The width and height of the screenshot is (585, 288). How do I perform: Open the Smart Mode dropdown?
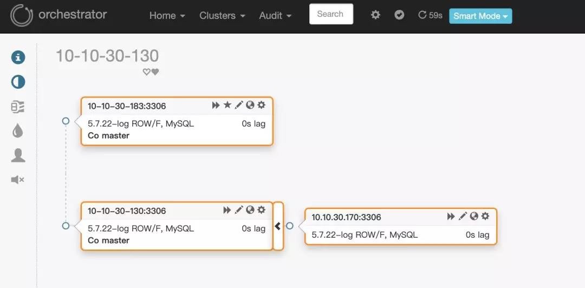(480, 16)
